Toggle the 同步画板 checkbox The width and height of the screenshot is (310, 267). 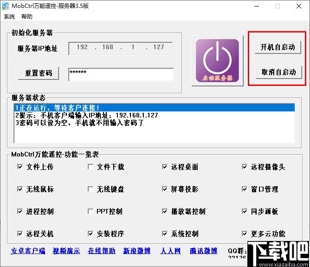coord(245,211)
